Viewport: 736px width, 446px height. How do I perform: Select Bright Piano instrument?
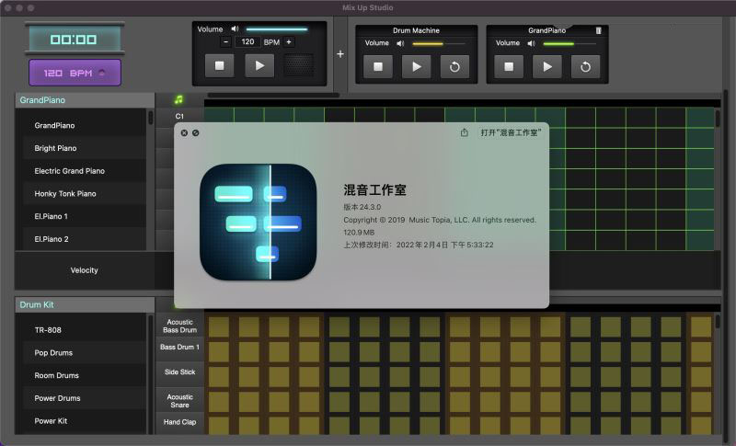[85, 148]
